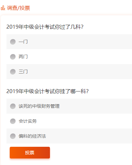Click the 三门 option label
This screenshot has width=132, height=165.
pos(23,72)
